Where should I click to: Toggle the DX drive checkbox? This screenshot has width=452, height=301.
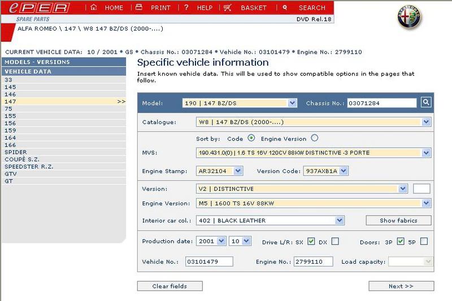335,241
